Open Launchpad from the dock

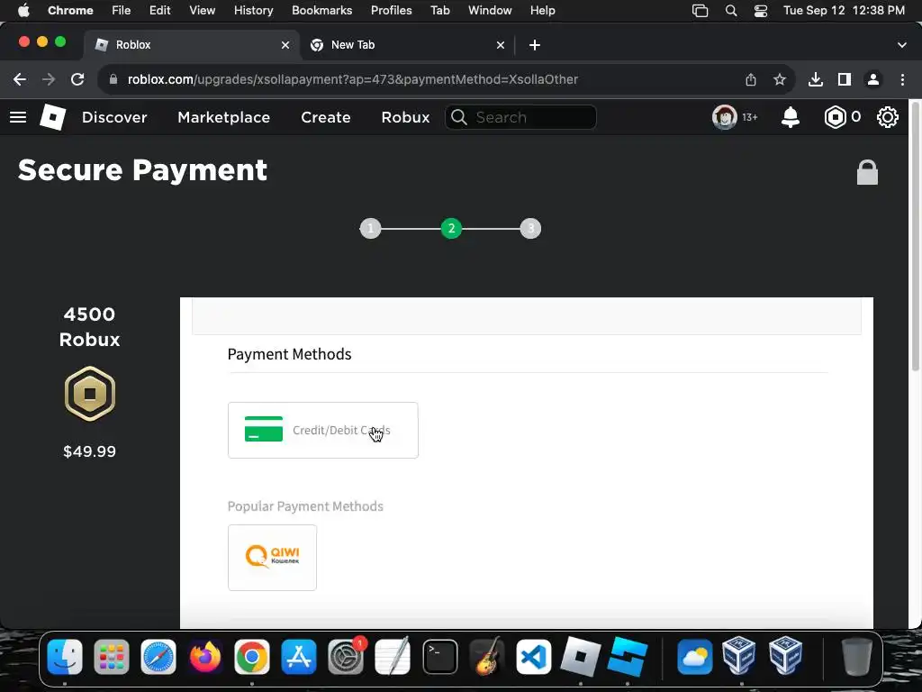tap(111, 657)
